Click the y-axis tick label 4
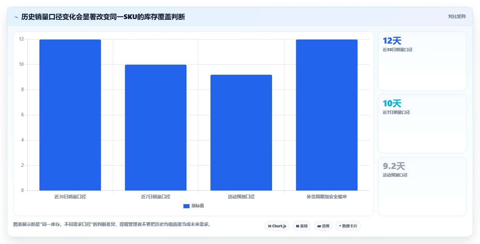The width and height of the screenshot is (480, 244). 22,140
